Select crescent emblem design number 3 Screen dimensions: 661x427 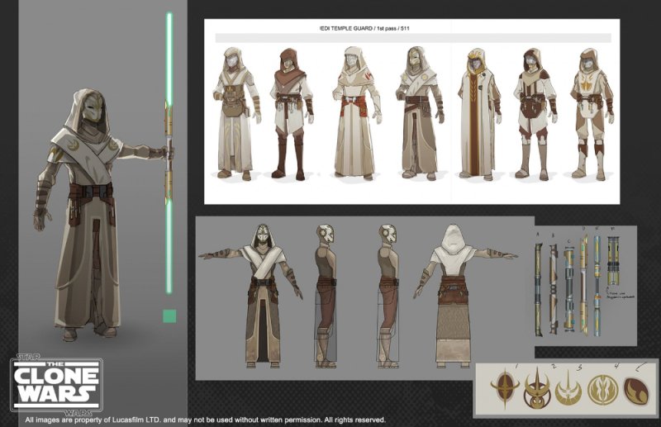pyautogui.click(x=568, y=388)
